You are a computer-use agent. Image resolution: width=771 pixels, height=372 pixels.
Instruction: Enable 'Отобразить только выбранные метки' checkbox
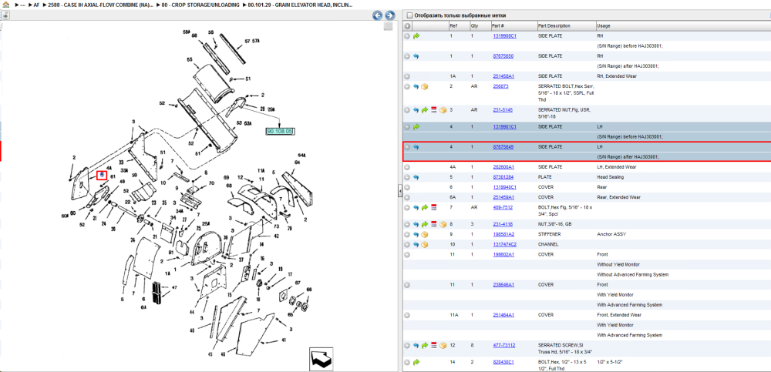pos(409,15)
